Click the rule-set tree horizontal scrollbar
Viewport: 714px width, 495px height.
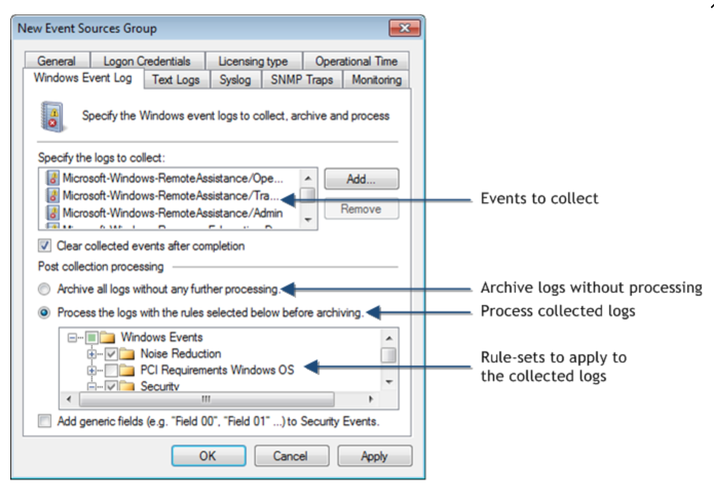pyautogui.click(x=206, y=399)
